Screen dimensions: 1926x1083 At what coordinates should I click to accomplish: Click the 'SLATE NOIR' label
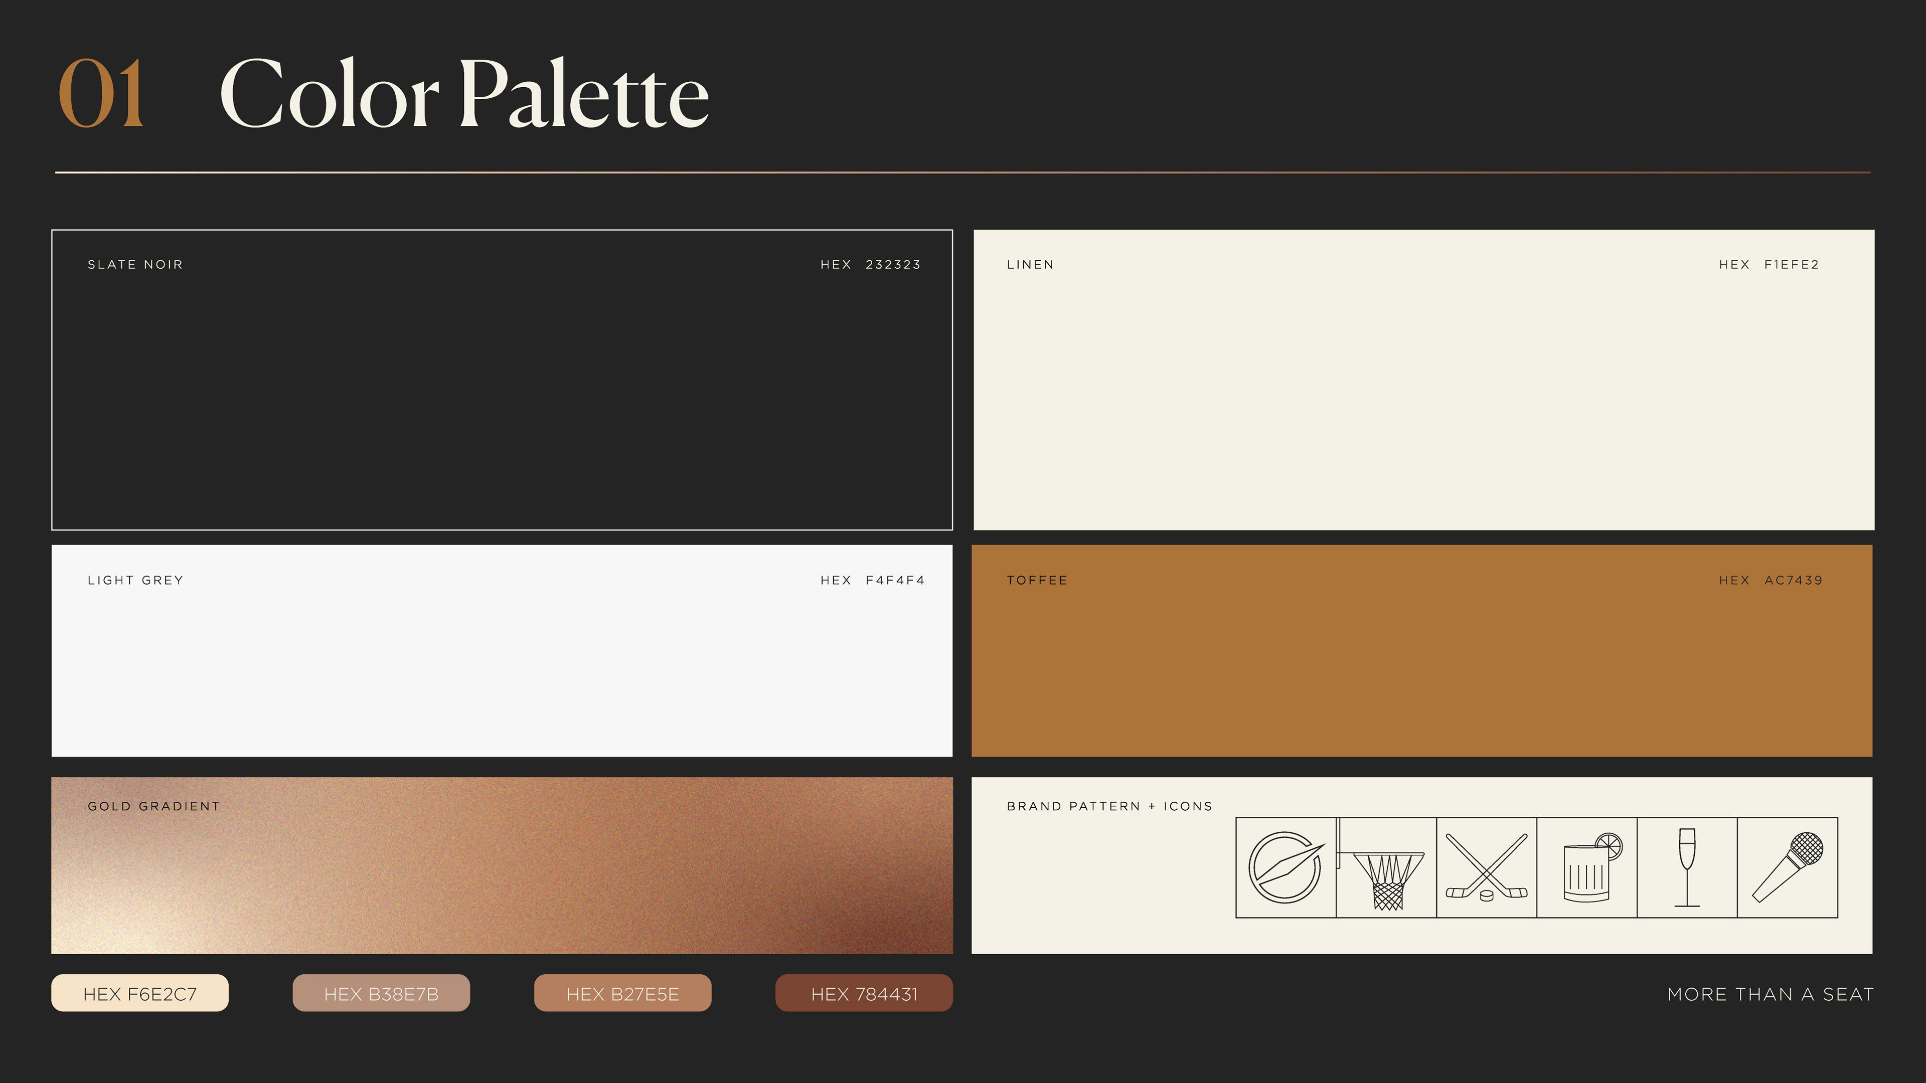pyautogui.click(x=135, y=265)
